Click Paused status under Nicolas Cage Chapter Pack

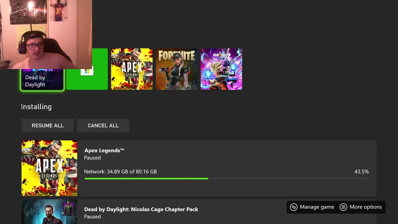click(92, 217)
